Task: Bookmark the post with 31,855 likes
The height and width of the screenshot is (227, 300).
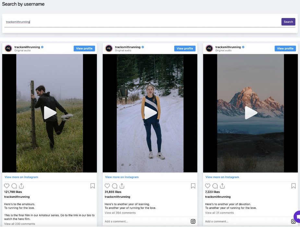Action: point(193,186)
